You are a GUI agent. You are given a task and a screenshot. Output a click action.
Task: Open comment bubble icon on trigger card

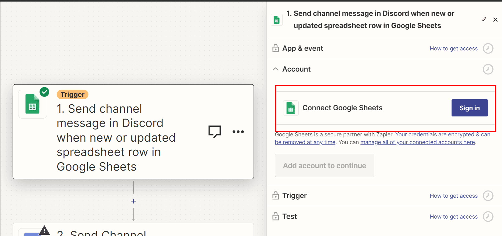215,131
